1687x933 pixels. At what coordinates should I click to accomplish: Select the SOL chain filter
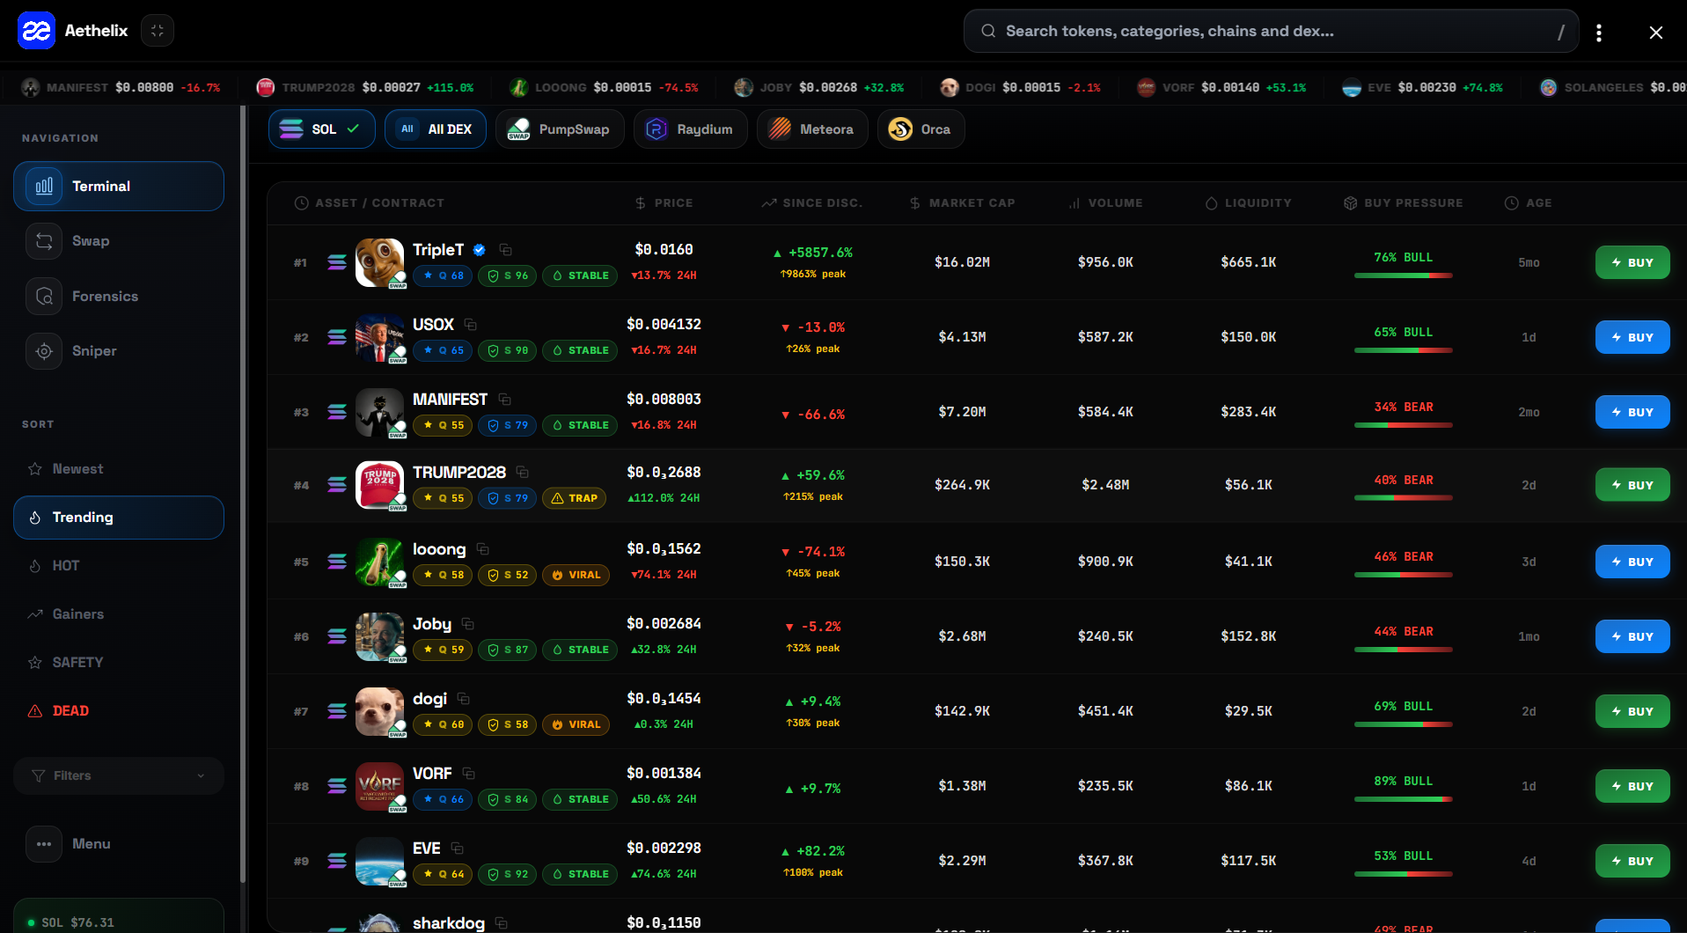[x=322, y=129]
